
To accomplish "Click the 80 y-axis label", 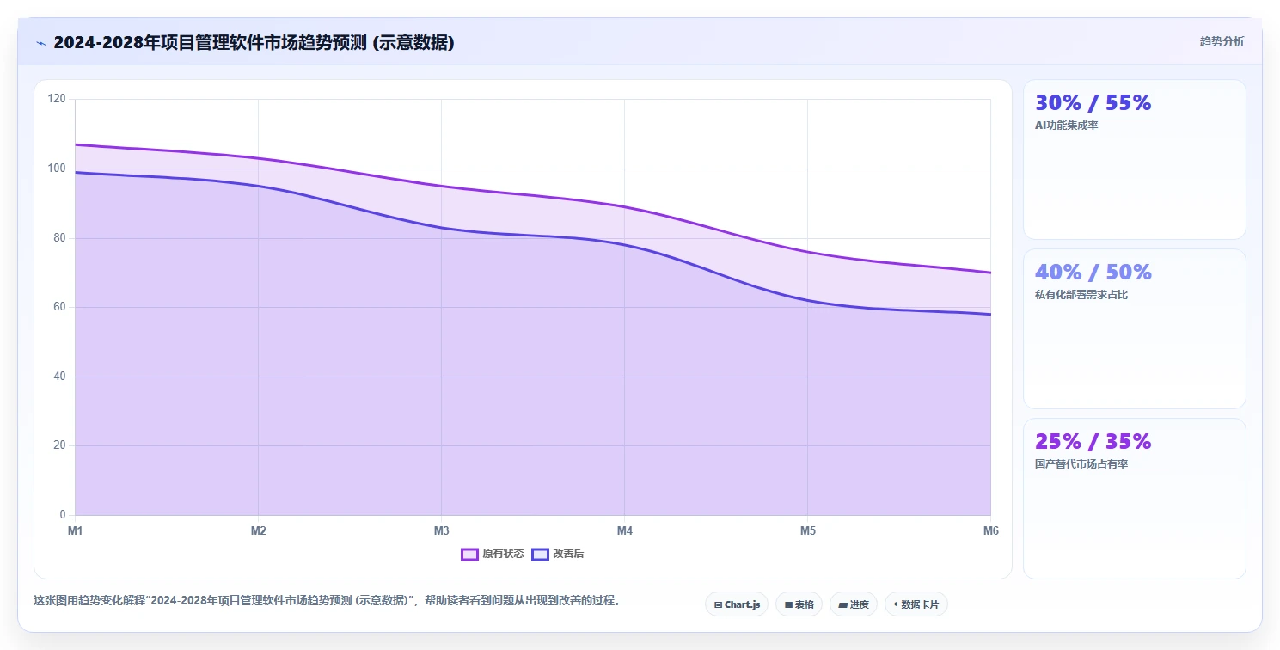I will click(x=59, y=238).
